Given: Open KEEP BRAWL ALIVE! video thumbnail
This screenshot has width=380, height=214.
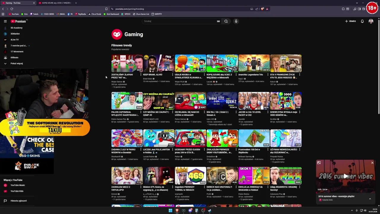Looking at the screenshot, I should (159, 63).
